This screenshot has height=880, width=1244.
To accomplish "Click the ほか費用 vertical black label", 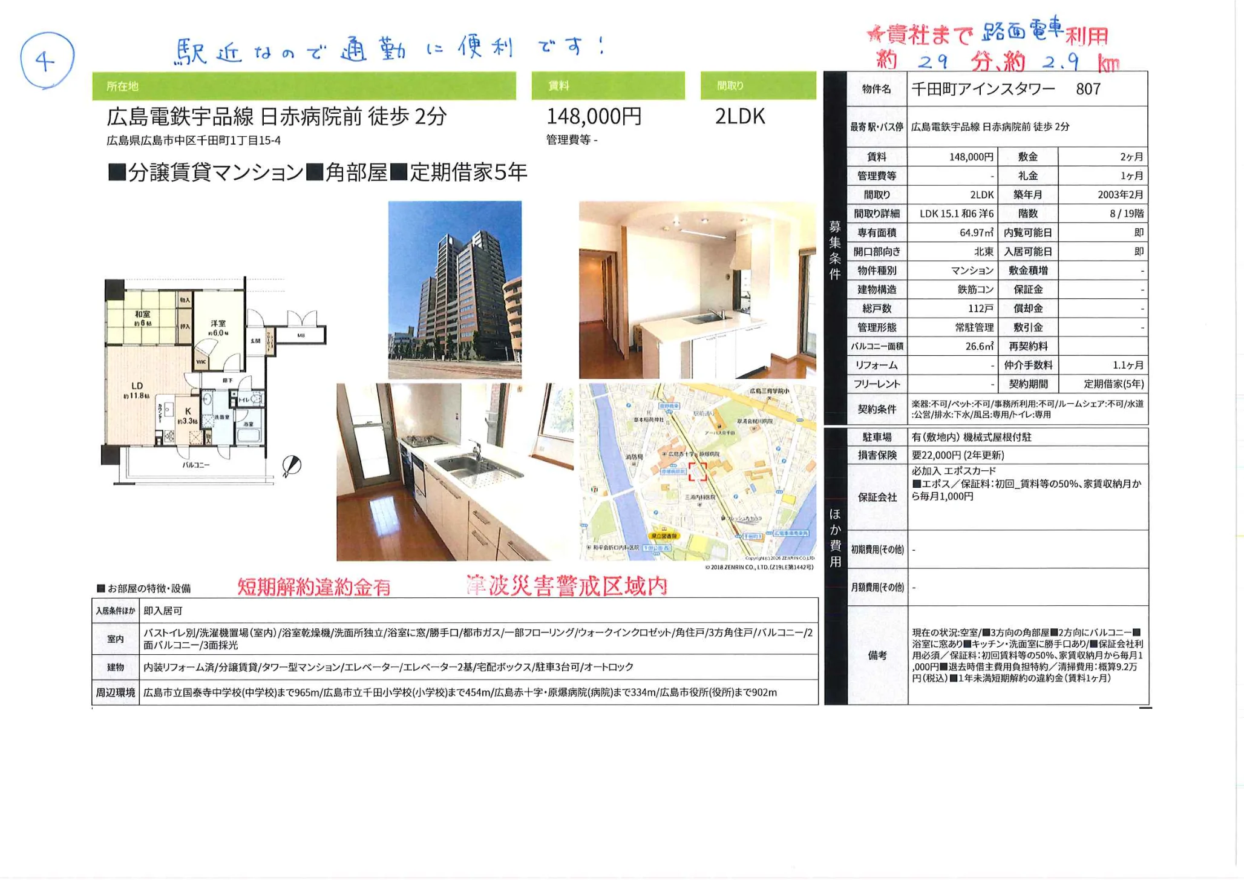I will pos(835,537).
